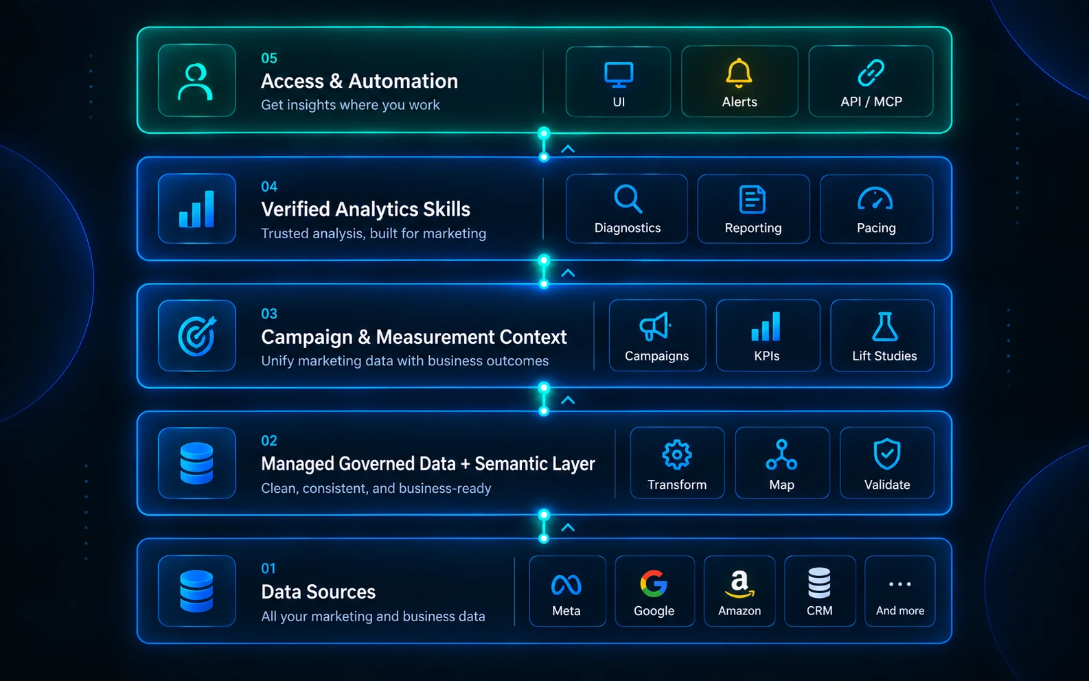The height and width of the screenshot is (681, 1089).
Task: Click the chevron between layers 05 and 04
Action: coord(568,149)
